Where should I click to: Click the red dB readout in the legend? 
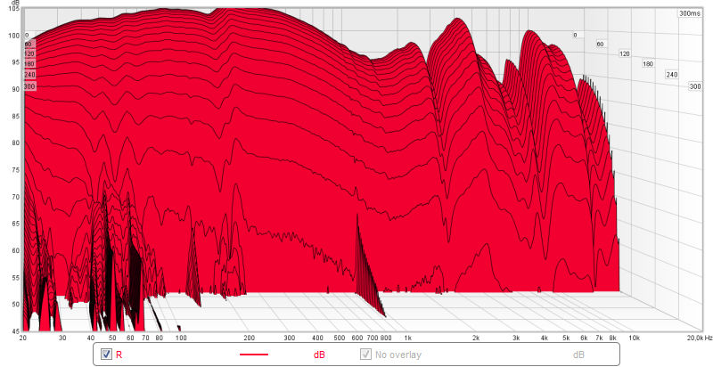(x=319, y=355)
